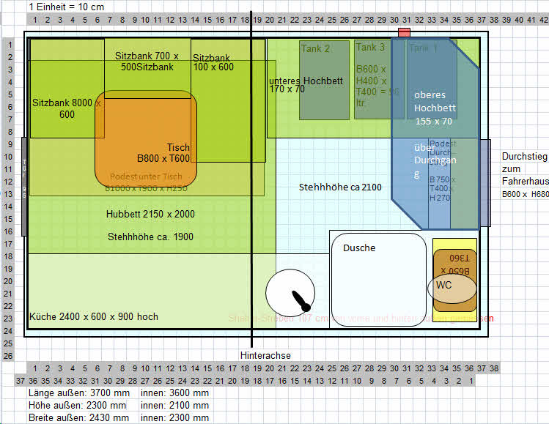The image size is (549, 424).
Task: Click the 'innen: 3600 mm' cell
Action: click(174, 393)
